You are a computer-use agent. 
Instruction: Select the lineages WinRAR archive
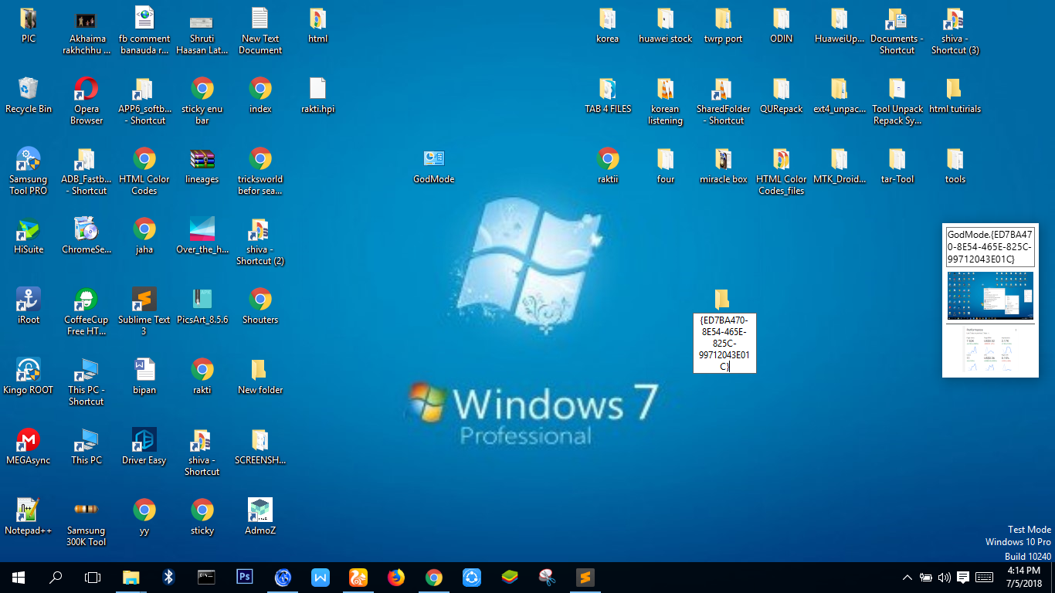(202, 166)
